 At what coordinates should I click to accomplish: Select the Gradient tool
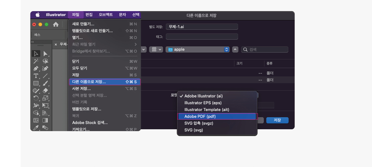tap(46, 120)
